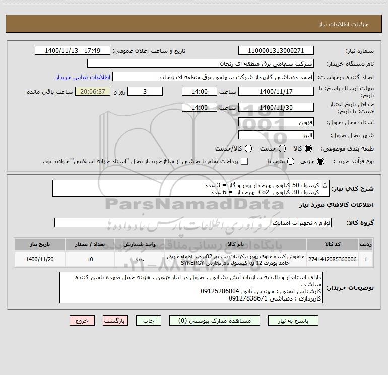Click the delivery province field قزوین
The image size is (388, 375).
click(276, 122)
